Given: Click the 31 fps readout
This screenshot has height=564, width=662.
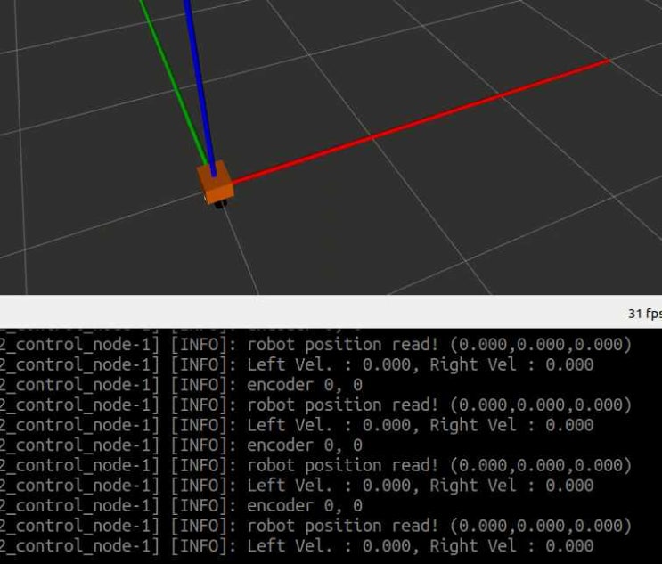Looking at the screenshot, I should point(643,314).
